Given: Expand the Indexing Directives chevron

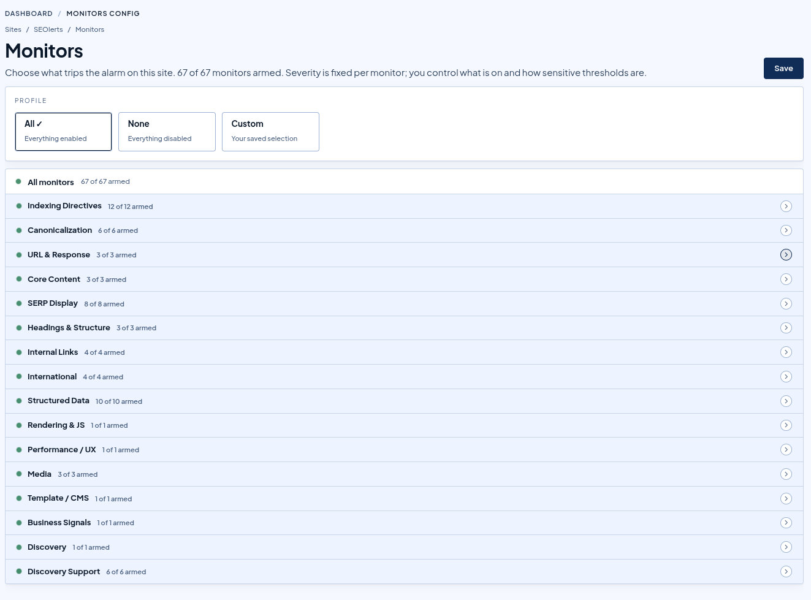Looking at the screenshot, I should pyautogui.click(x=786, y=206).
